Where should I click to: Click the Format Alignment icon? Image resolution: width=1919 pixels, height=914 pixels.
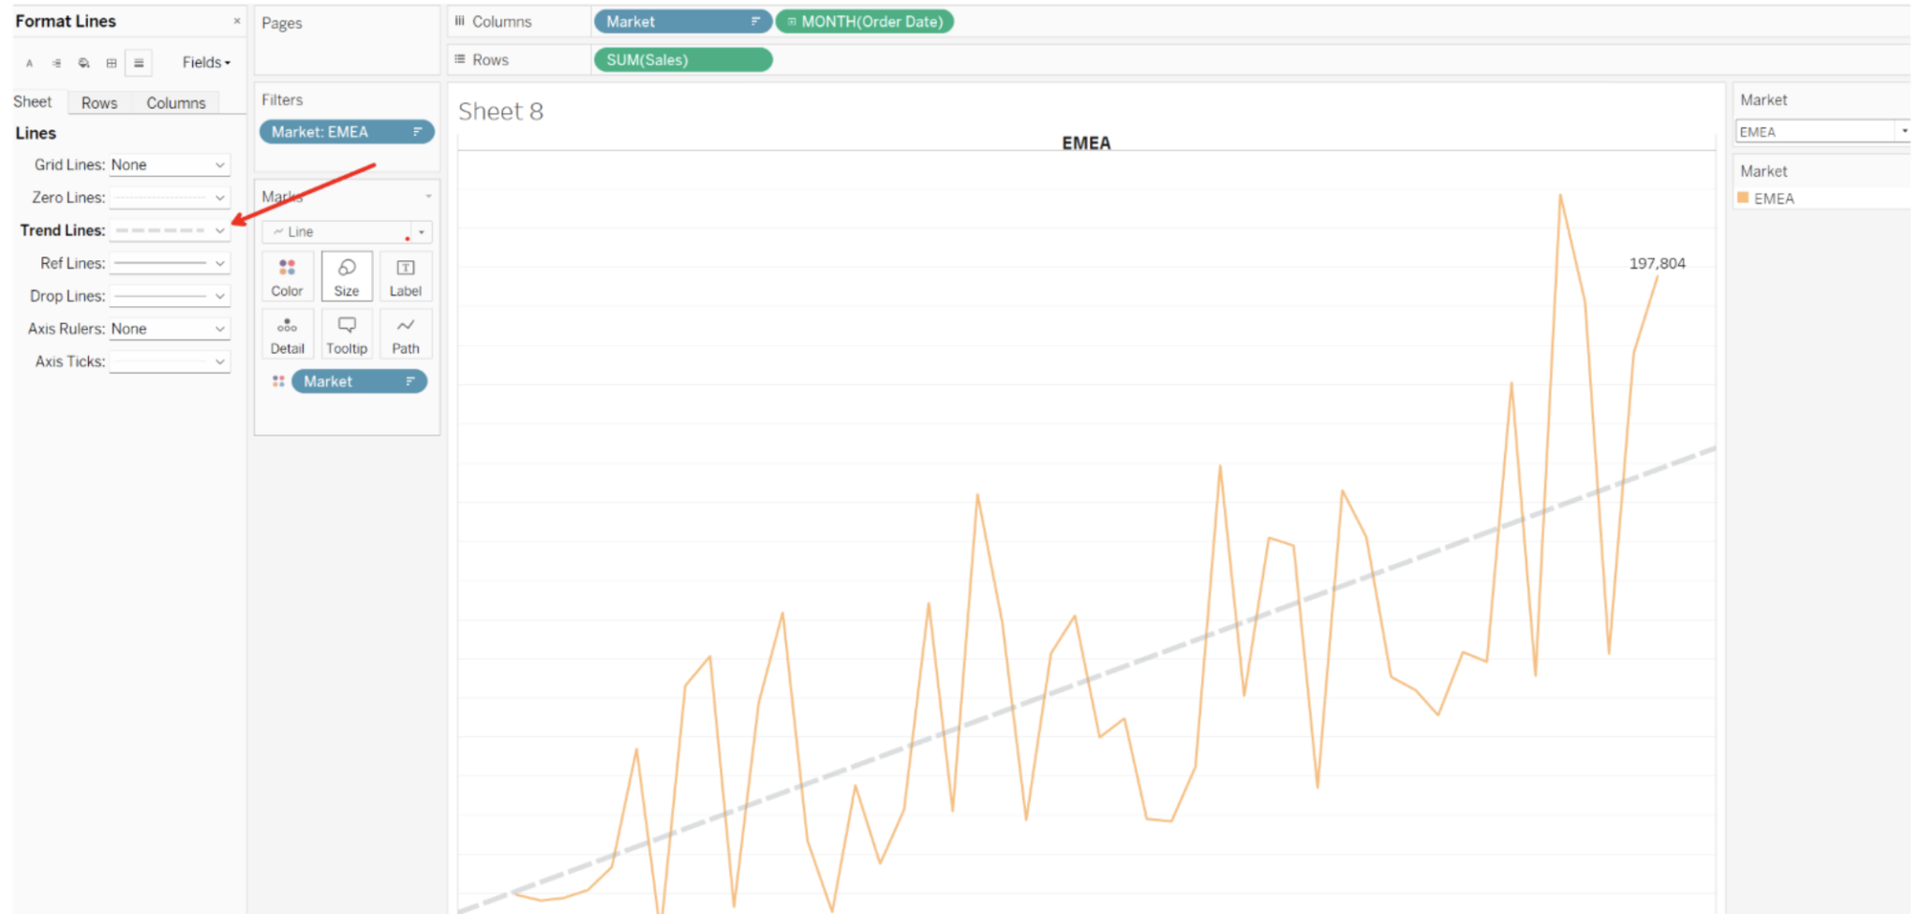pyautogui.click(x=56, y=64)
